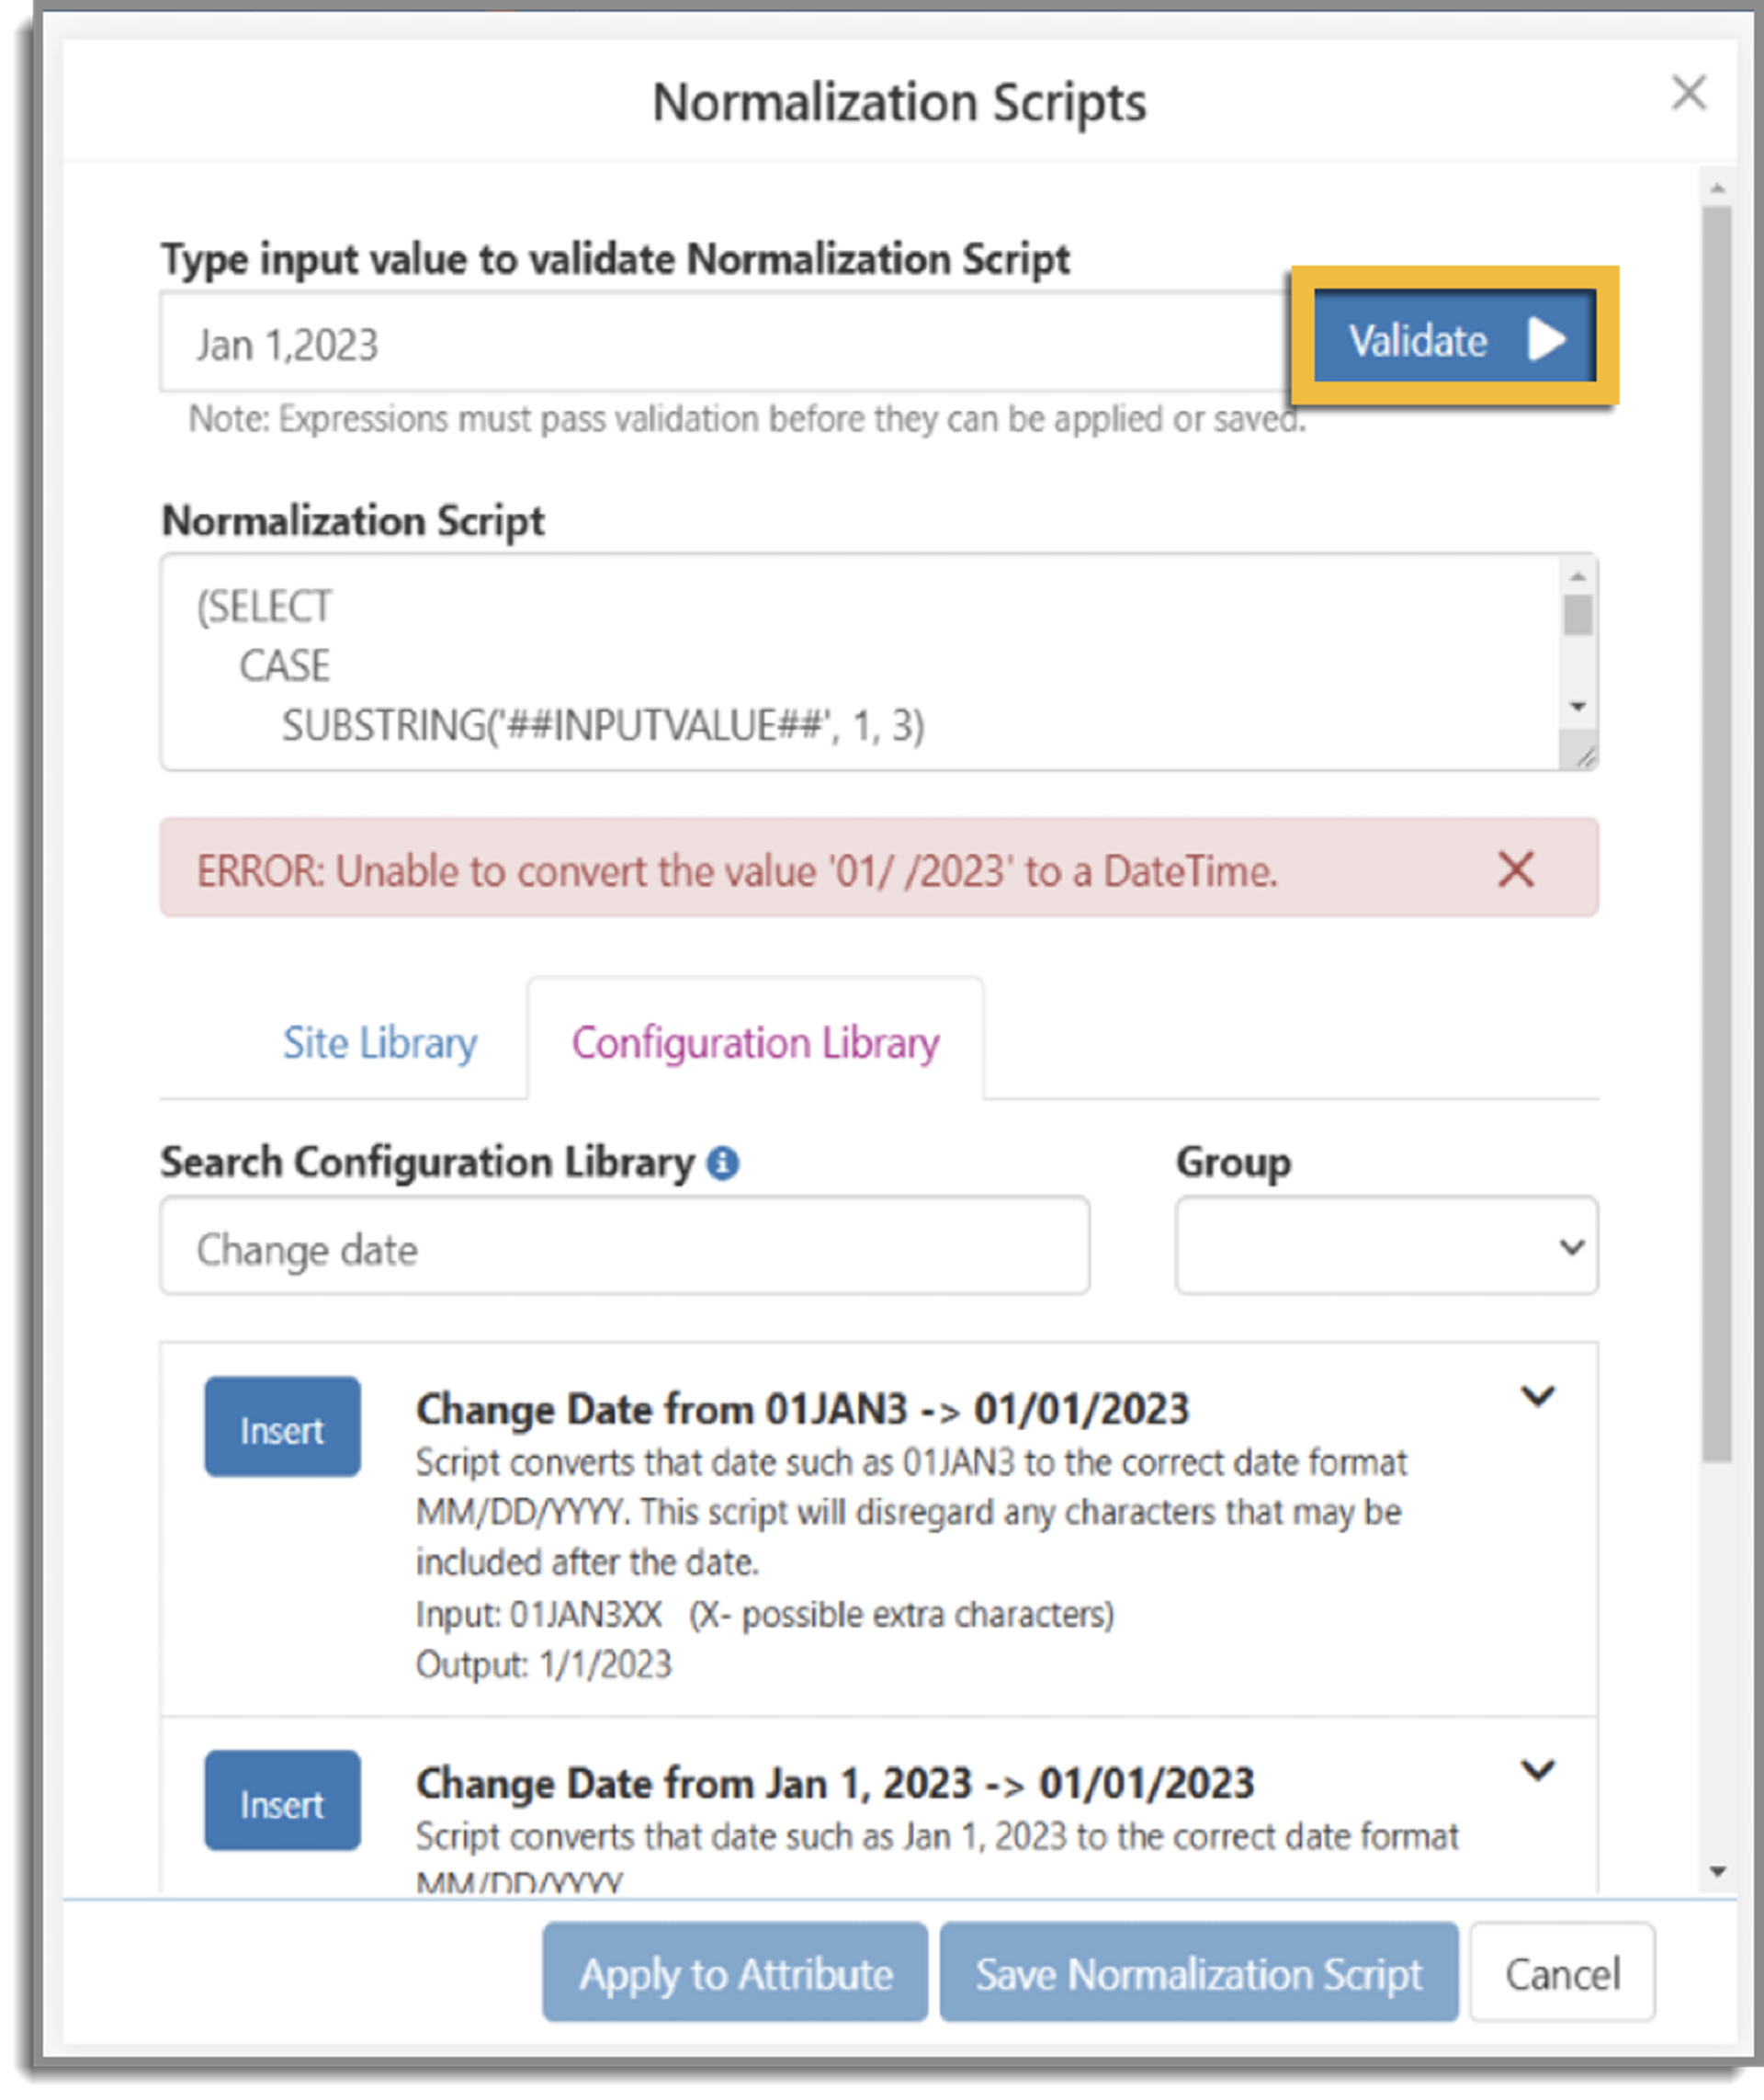Click the 'Note: Expressions must pass validation' text
Image resolution: width=1764 pixels, height=2100 pixels.
[747, 418]
